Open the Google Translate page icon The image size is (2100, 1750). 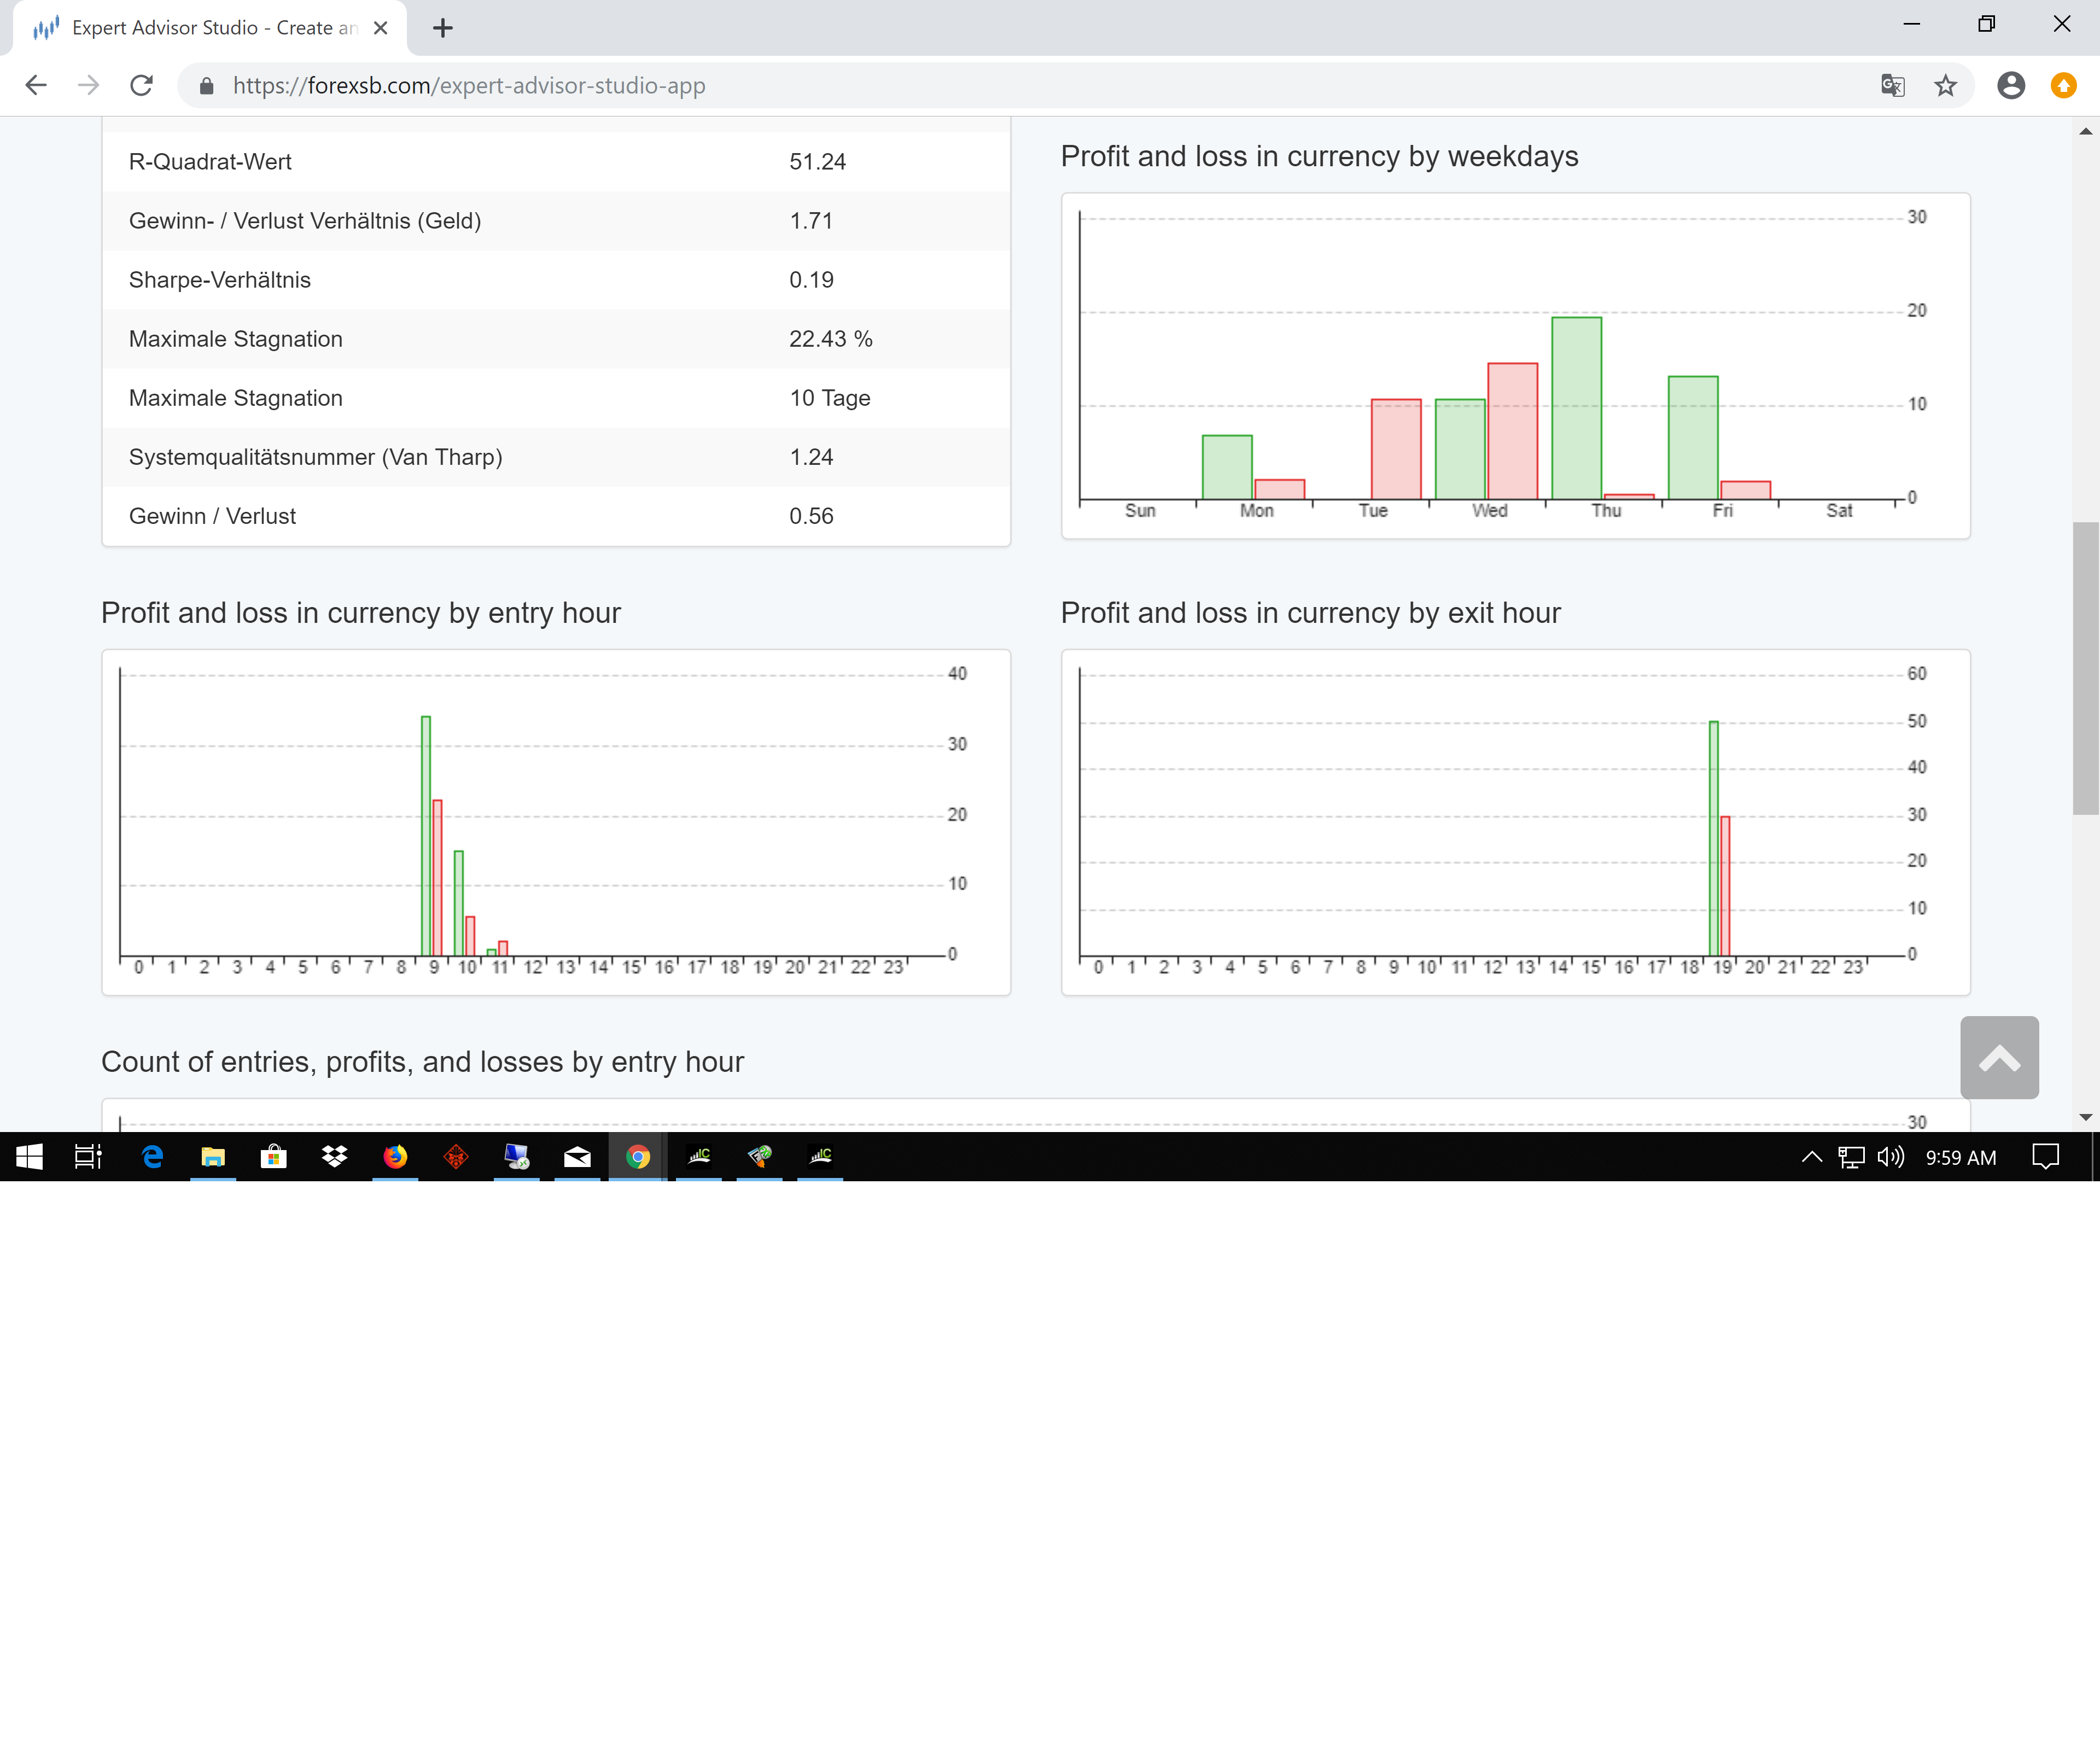(x=1892, y=86)
